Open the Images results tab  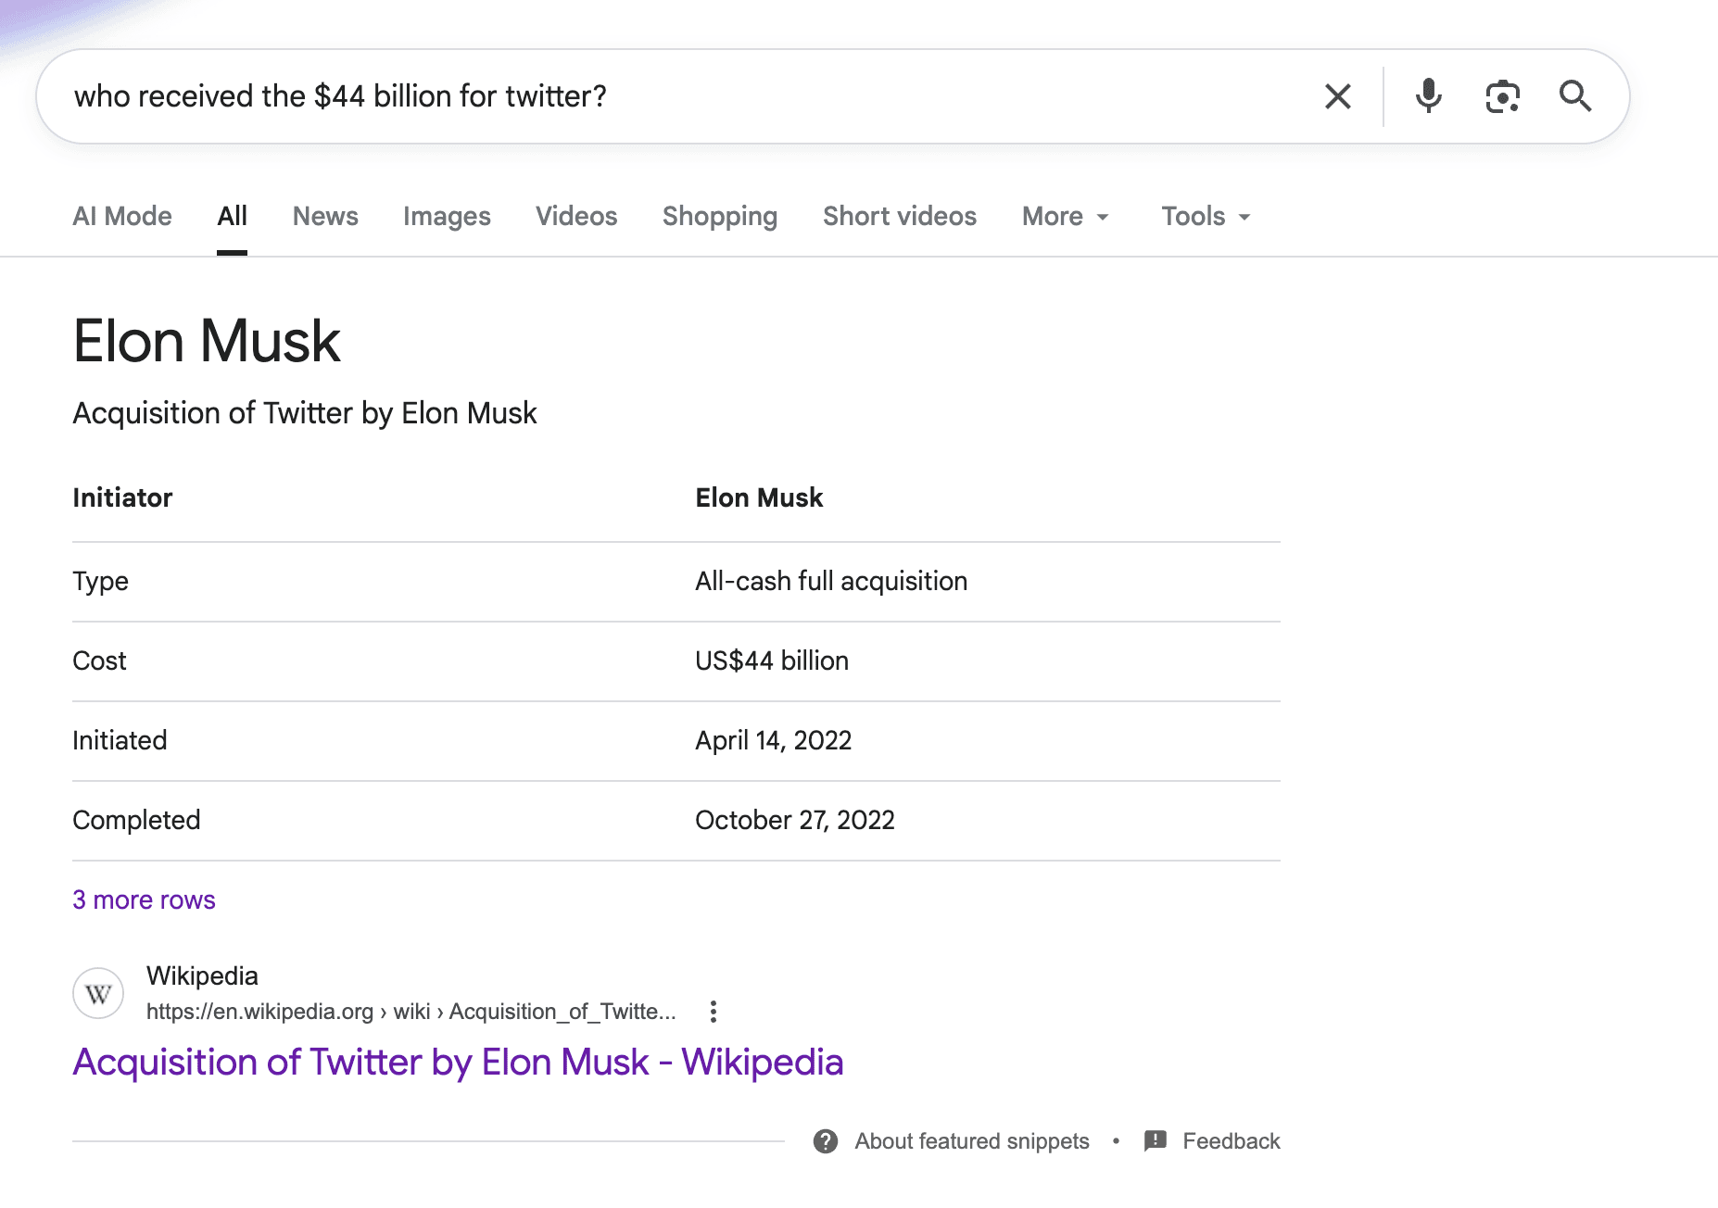tap(447, 217)
